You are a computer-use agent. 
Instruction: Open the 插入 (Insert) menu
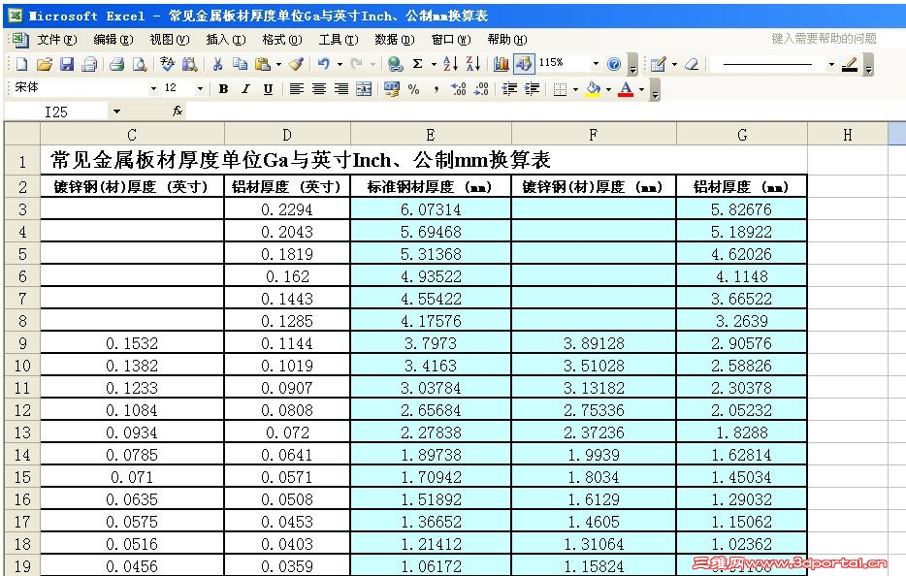click(225, 40)
